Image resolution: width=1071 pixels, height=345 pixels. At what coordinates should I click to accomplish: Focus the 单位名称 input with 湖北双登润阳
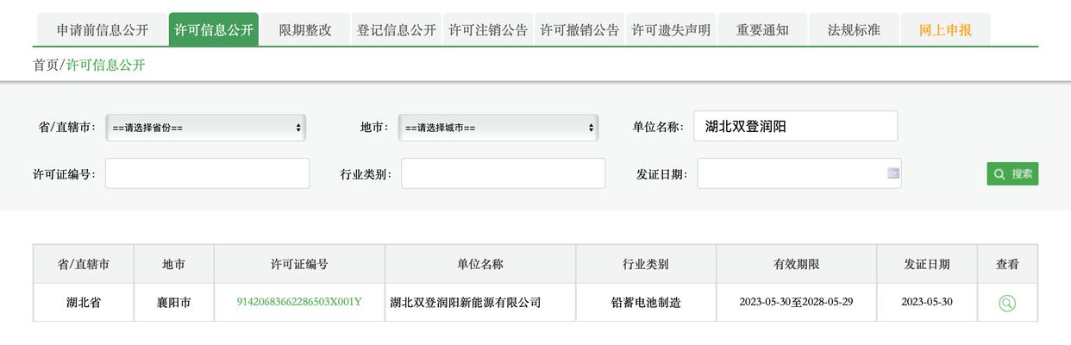click(x=795, y=126)
